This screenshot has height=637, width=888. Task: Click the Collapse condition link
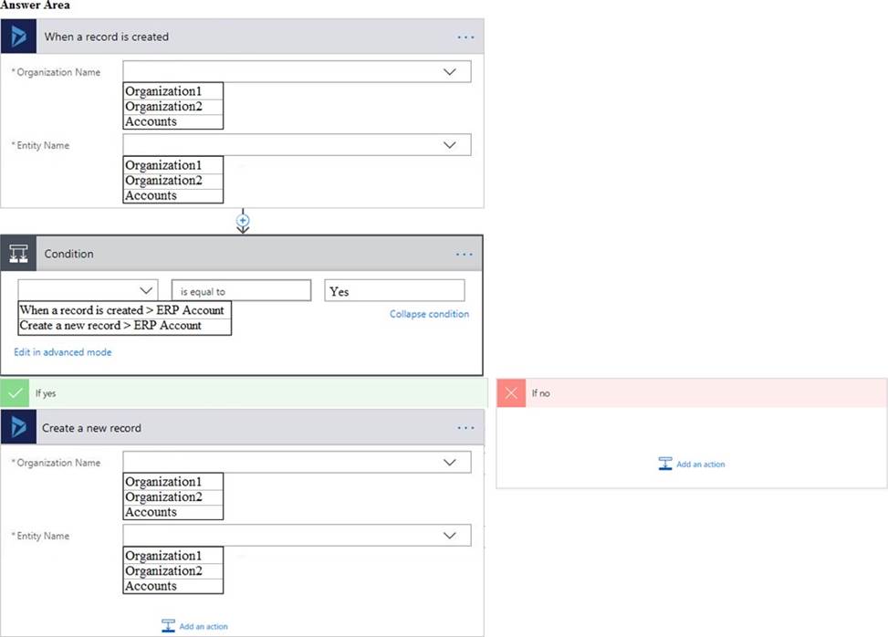pyautogui.click(x=429, y=314)
